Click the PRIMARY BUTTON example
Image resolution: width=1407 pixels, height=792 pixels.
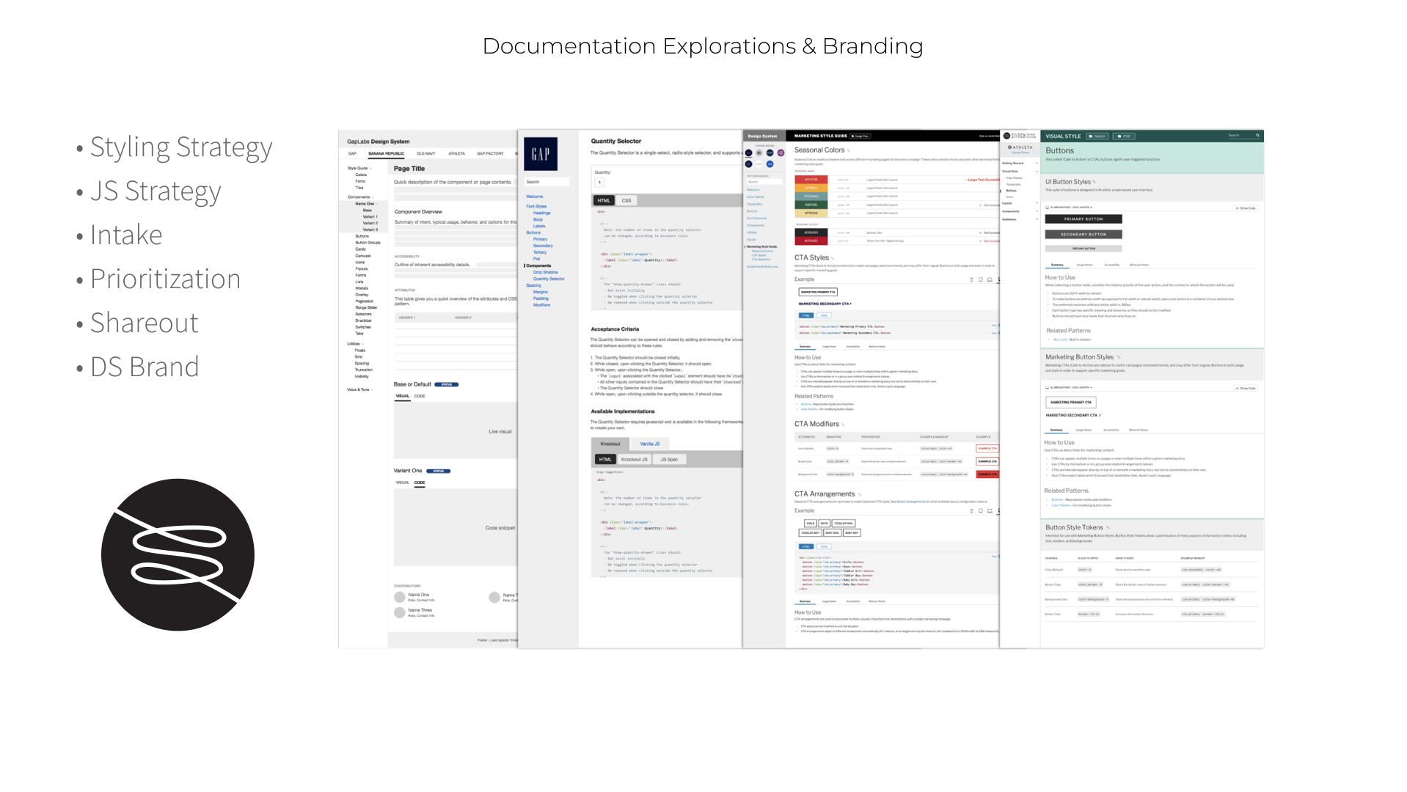pos(1083,219)
